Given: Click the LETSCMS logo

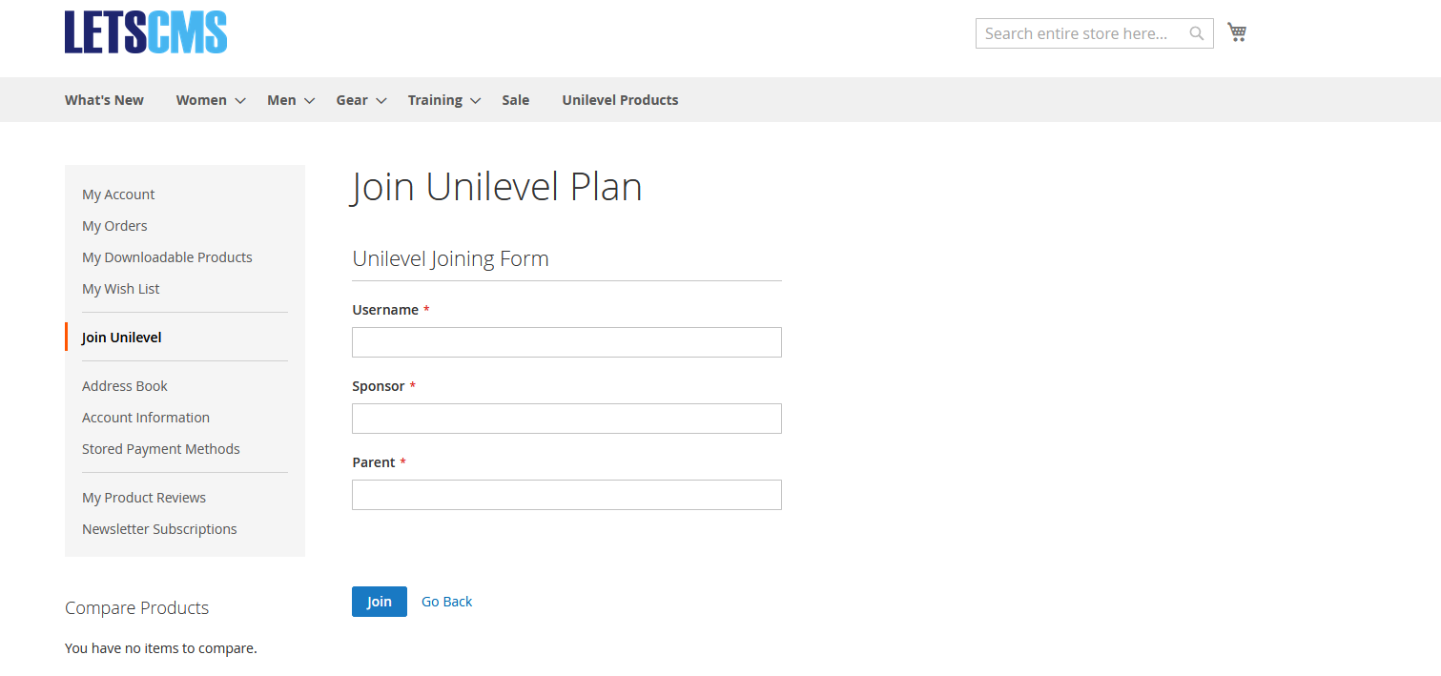Looking at the screenshot, I should 145,31.
